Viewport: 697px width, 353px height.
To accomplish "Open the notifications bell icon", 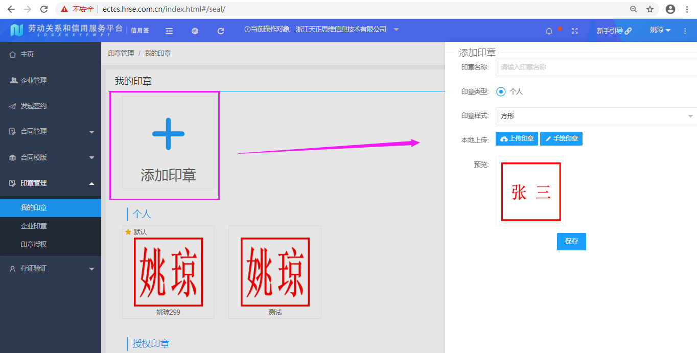I will [x=549, y=31].
